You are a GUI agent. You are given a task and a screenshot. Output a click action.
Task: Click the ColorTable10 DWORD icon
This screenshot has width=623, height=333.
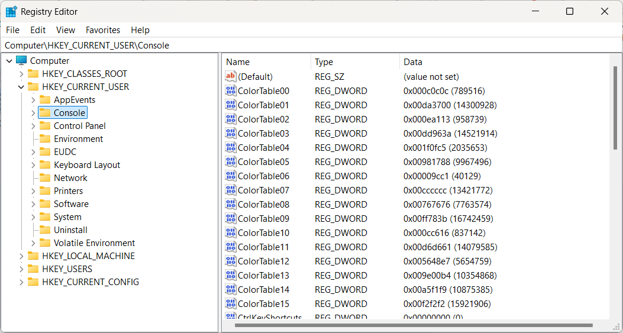pyautogui.click(x=231, y=232)
